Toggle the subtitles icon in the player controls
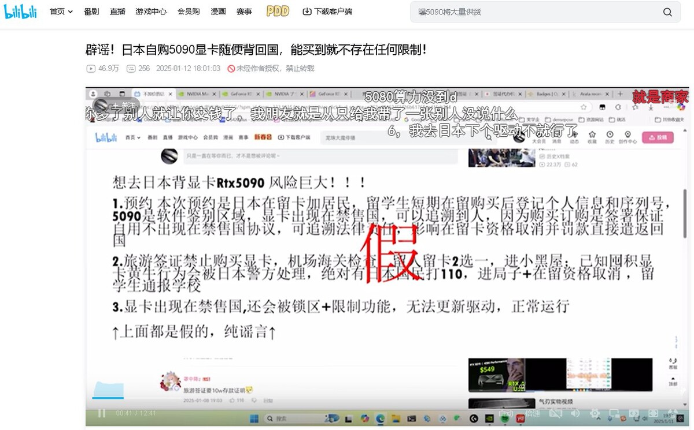 (556, 413)
